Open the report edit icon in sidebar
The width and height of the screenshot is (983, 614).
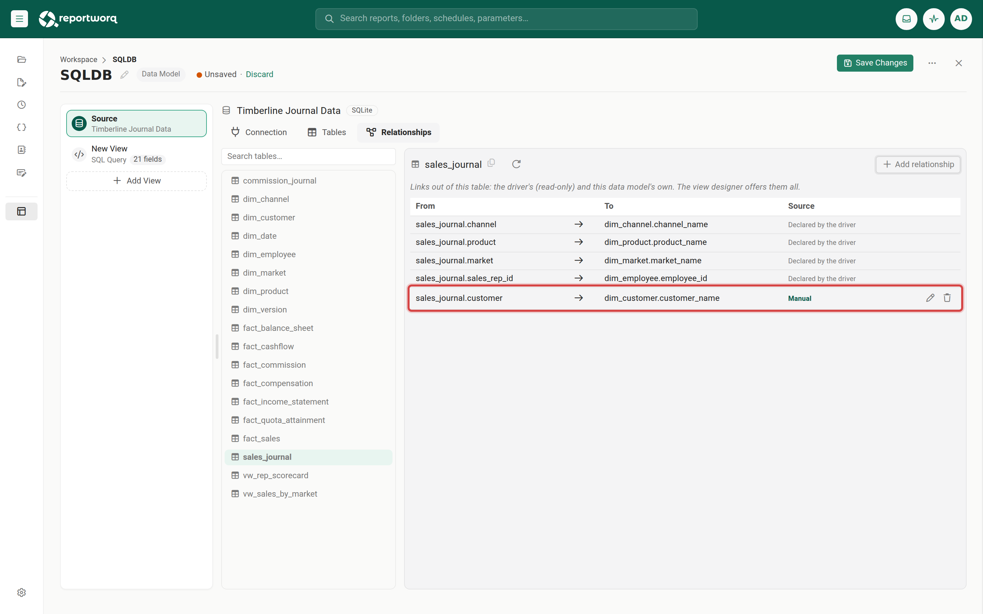pyautogui.click(x=22, y=83)
